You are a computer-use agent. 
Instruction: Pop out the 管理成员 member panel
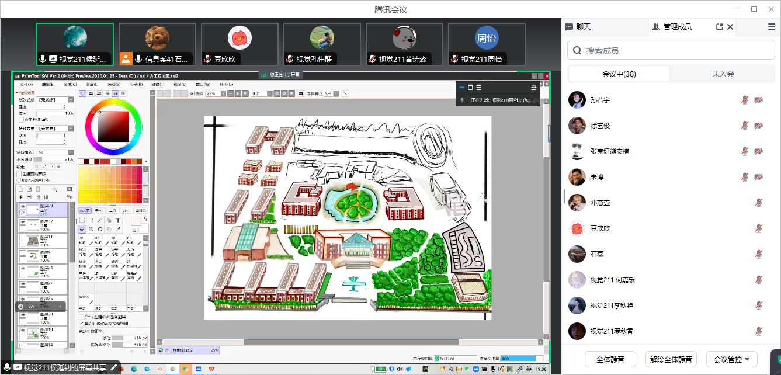point(719,27)
